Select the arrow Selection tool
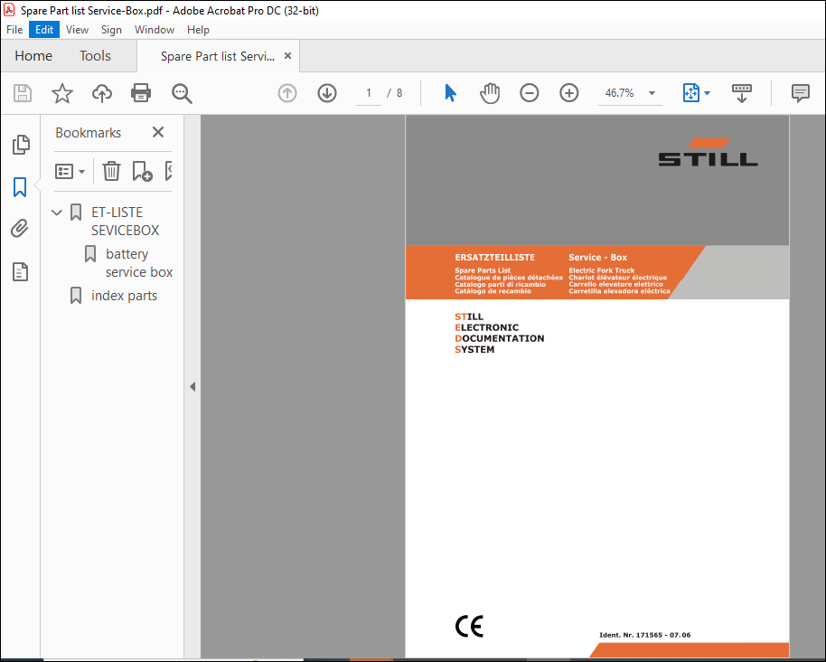Screen dimensions: 826x662 pos(450,93)
